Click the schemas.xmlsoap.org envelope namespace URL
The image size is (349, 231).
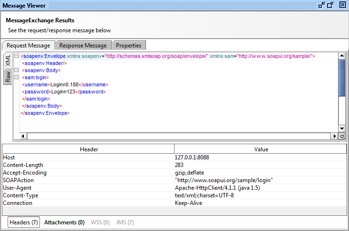157,56
